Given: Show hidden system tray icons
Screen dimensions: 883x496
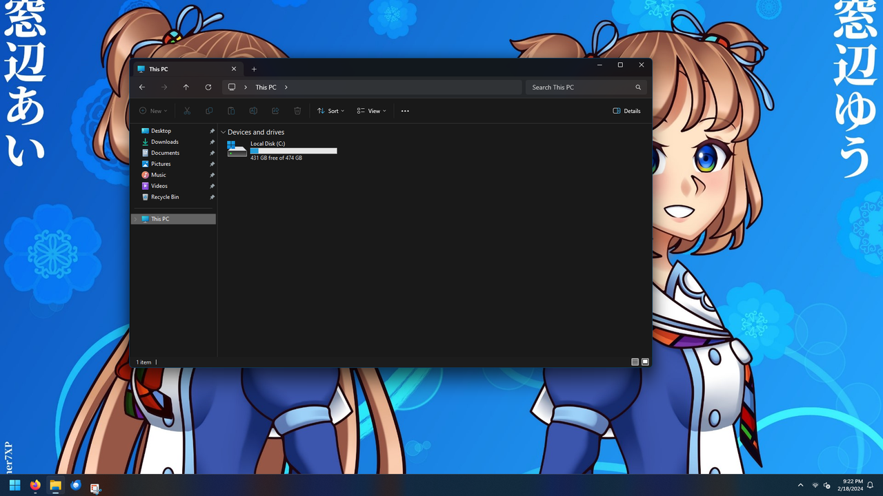Looking at the screenshot, I should point(800,486).
